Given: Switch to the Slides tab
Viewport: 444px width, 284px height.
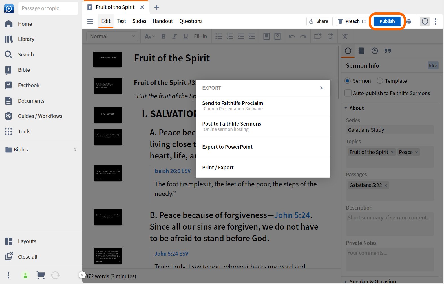Looking at the screenshot, I should pos(139,21).
